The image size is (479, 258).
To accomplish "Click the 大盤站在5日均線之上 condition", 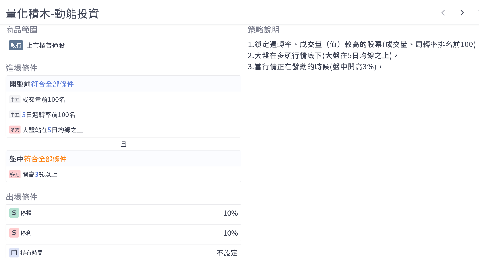I will pos(52,130).
